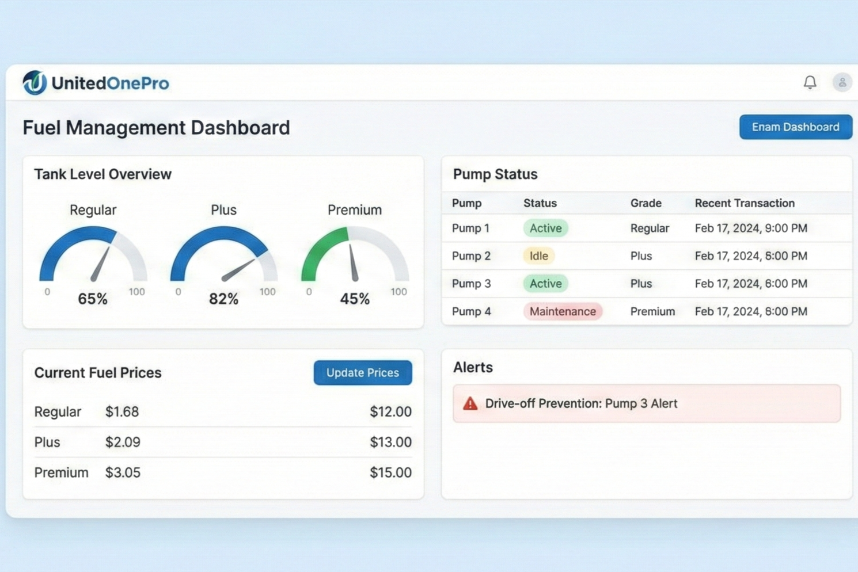This screenshot has width=858, height=572.
Task: Open the notifications bell
Action: coord(810,83)
